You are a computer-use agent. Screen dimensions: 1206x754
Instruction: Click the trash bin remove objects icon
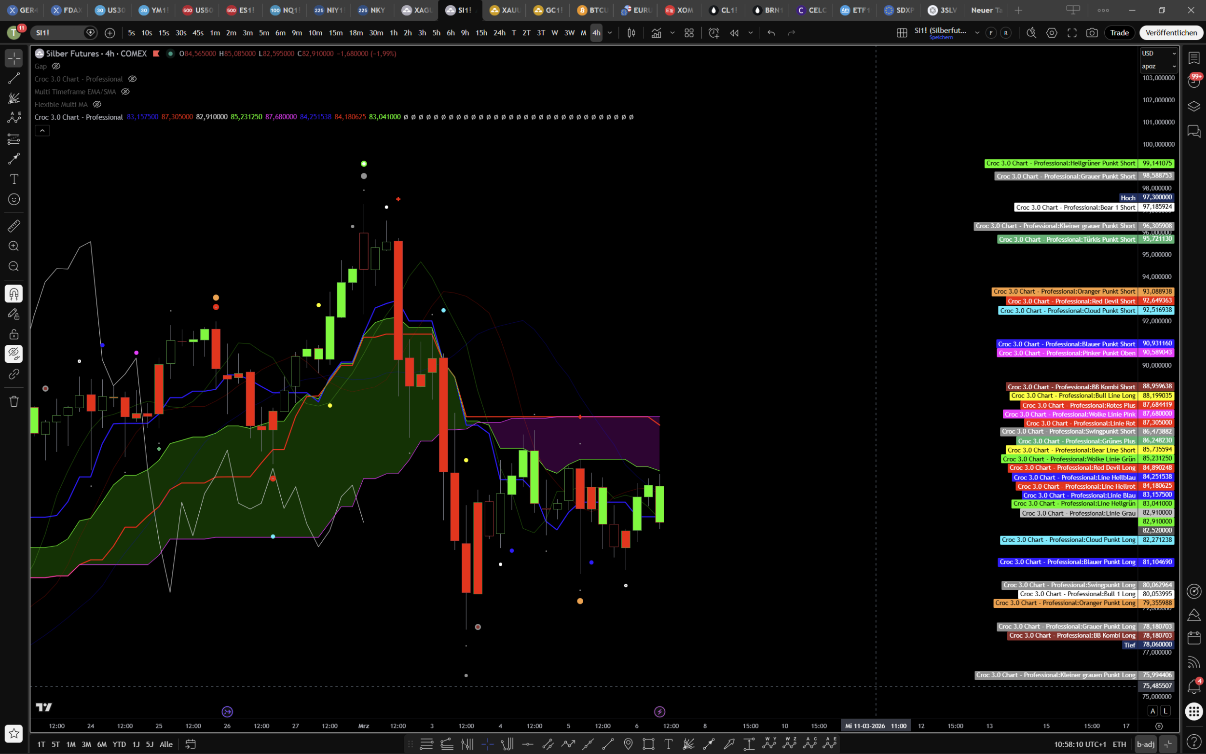(14, 401)
